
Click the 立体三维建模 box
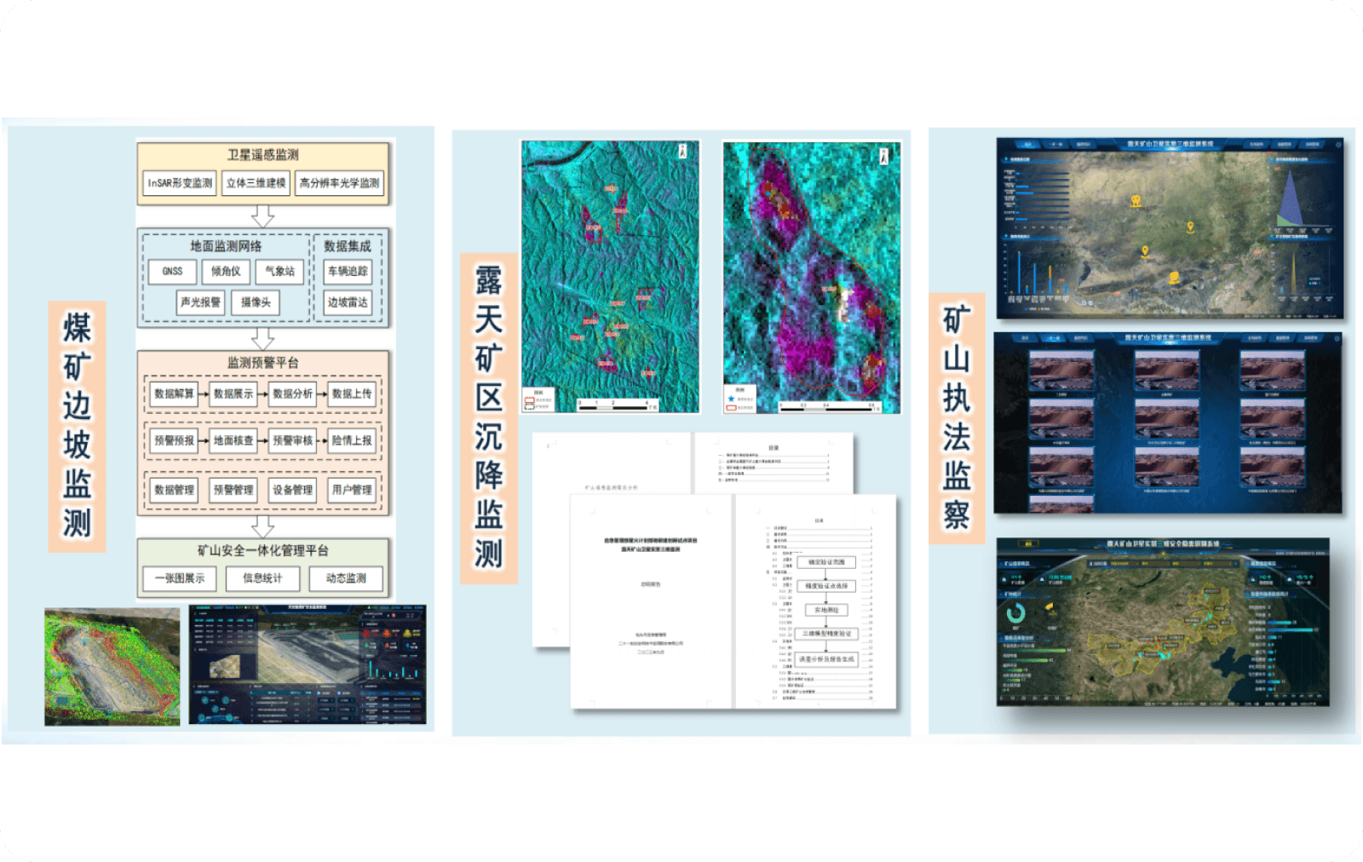[256, 183]
